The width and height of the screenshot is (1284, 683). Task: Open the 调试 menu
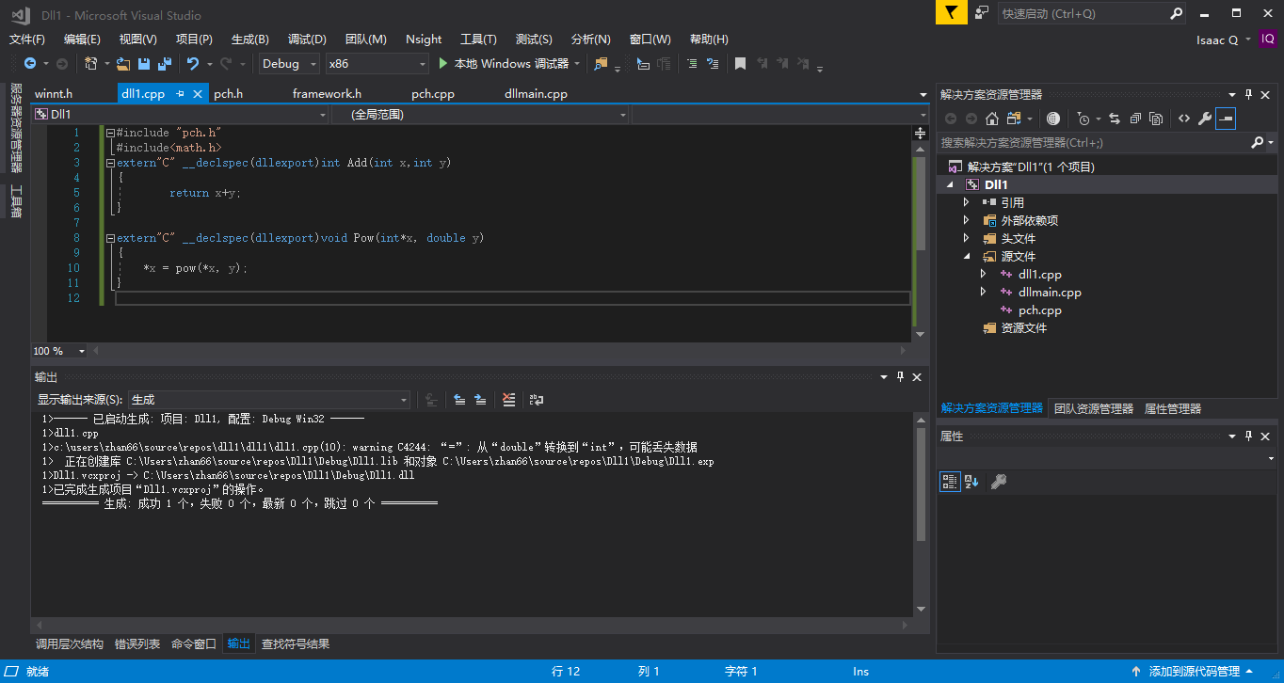[x=305, y=40]
